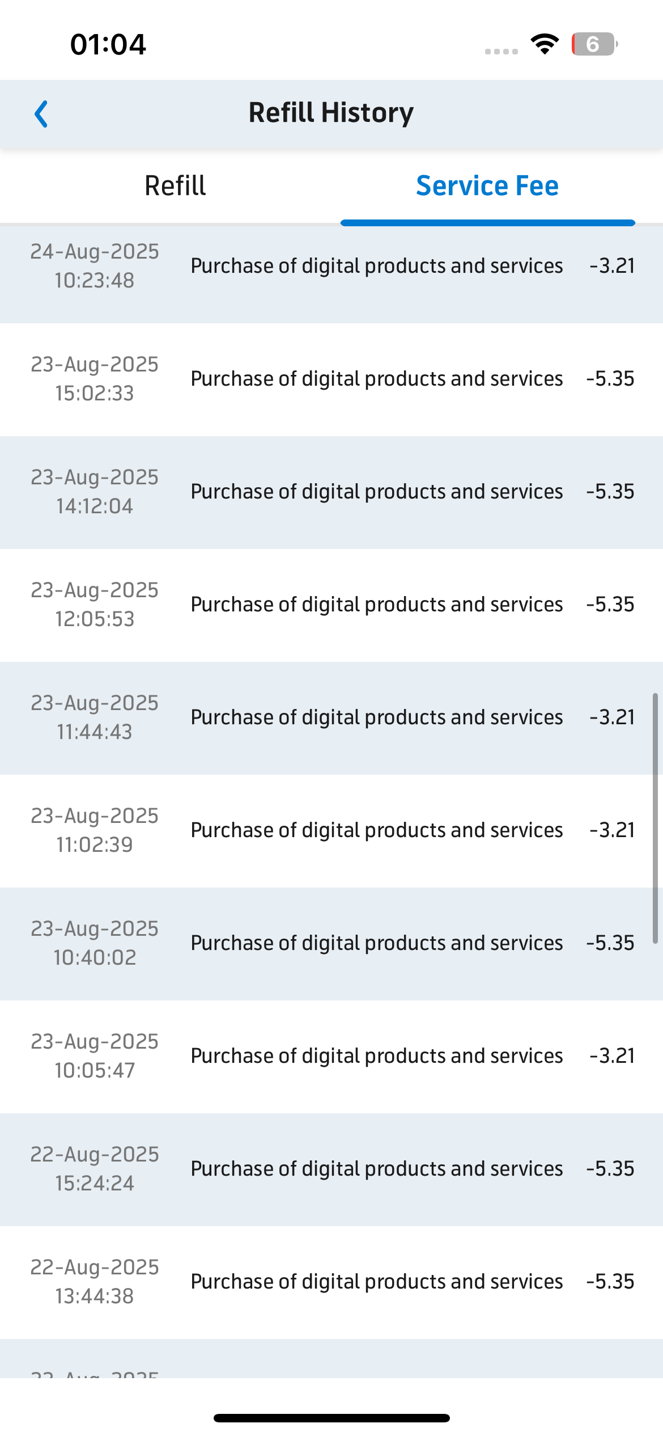Click the vertical scrollbar thumb

point(655,818)
